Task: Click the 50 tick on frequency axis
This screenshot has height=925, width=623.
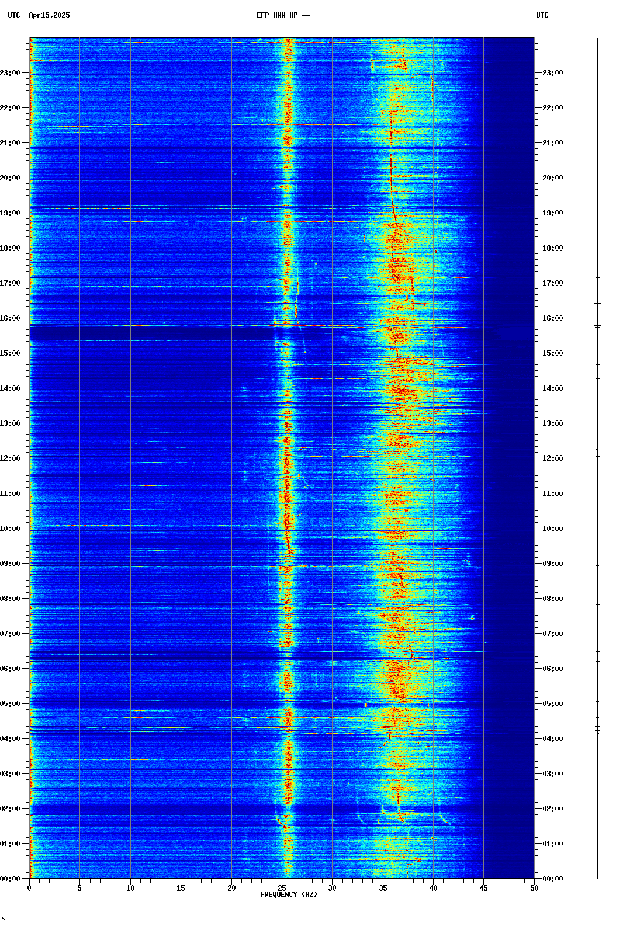Action: 534,888
